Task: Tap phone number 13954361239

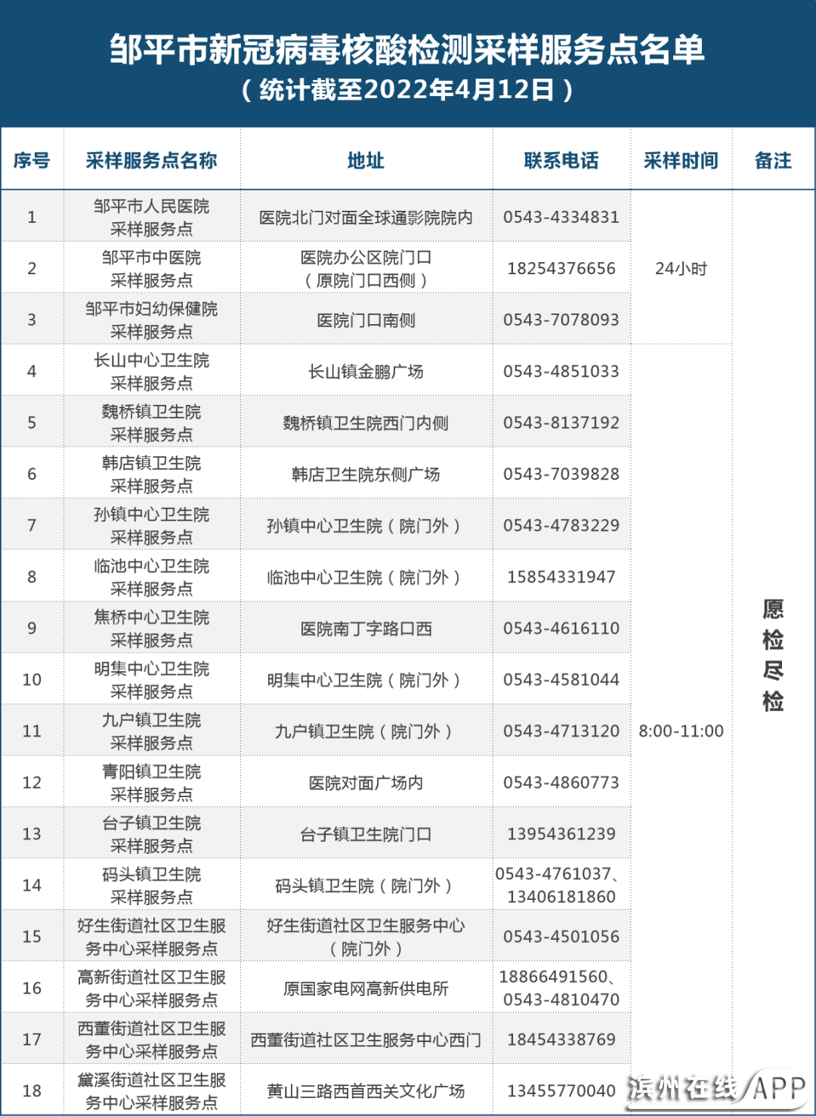Action: (561, 833)
